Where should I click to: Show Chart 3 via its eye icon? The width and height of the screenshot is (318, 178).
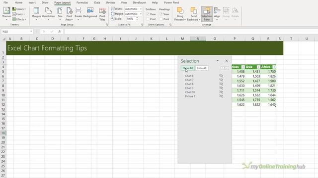pos(221,88)
